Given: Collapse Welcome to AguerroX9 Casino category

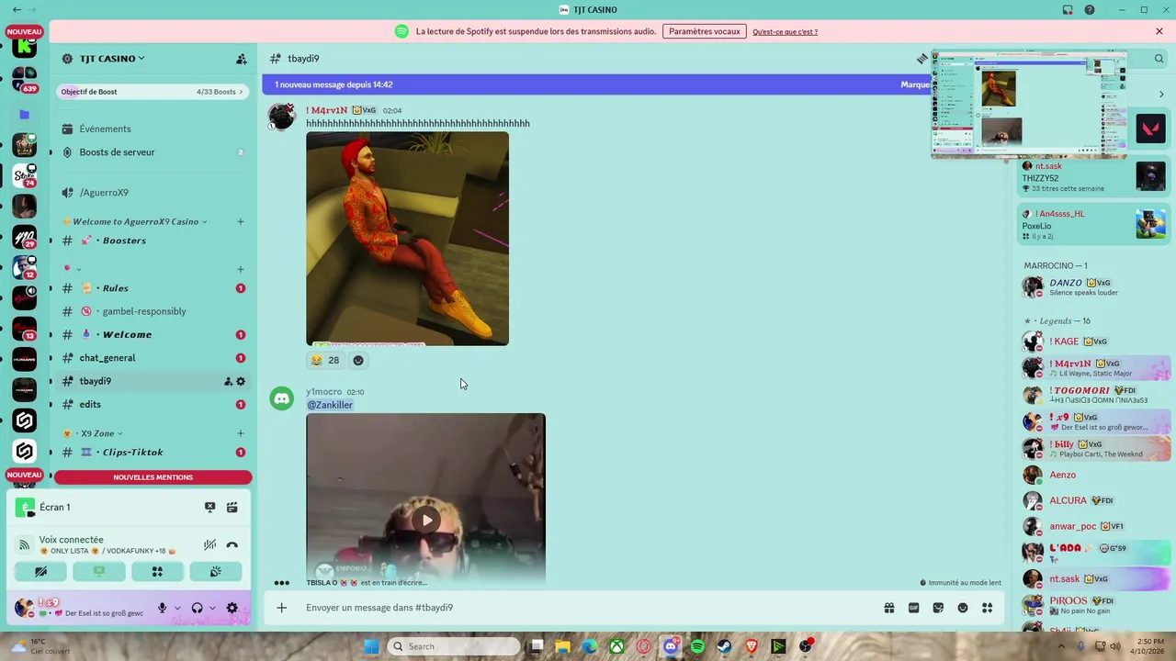Looking at the screenshot, I should 134,222.
